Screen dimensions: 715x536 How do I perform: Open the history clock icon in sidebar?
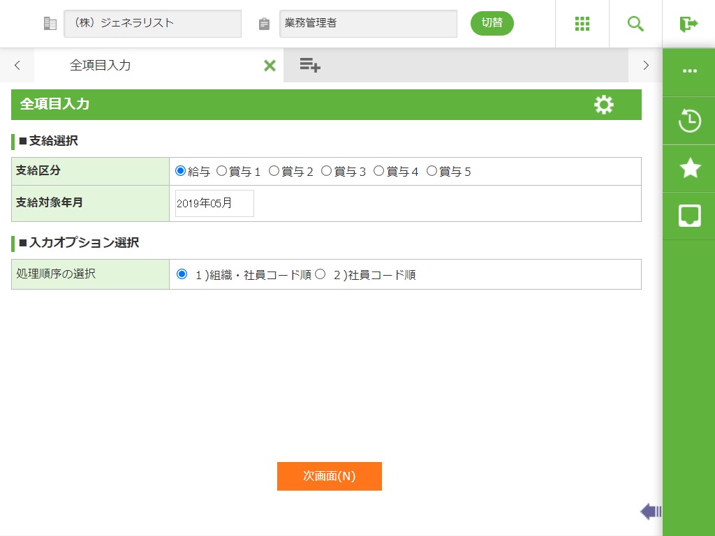(x=689, y=121)
